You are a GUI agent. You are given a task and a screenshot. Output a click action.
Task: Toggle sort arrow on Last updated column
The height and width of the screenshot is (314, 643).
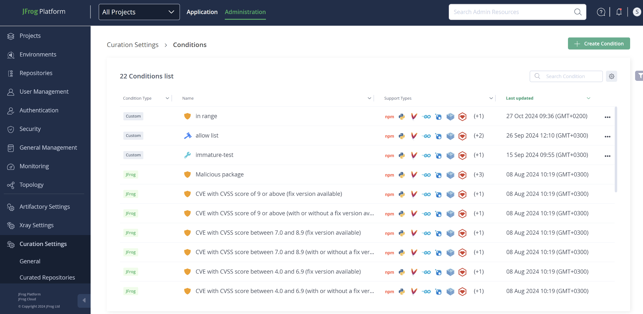[x=589, y=98]
